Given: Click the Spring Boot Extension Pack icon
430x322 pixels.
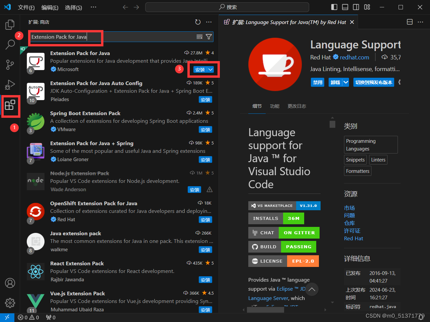Looking at the screenshot, I should pos(35,121).
